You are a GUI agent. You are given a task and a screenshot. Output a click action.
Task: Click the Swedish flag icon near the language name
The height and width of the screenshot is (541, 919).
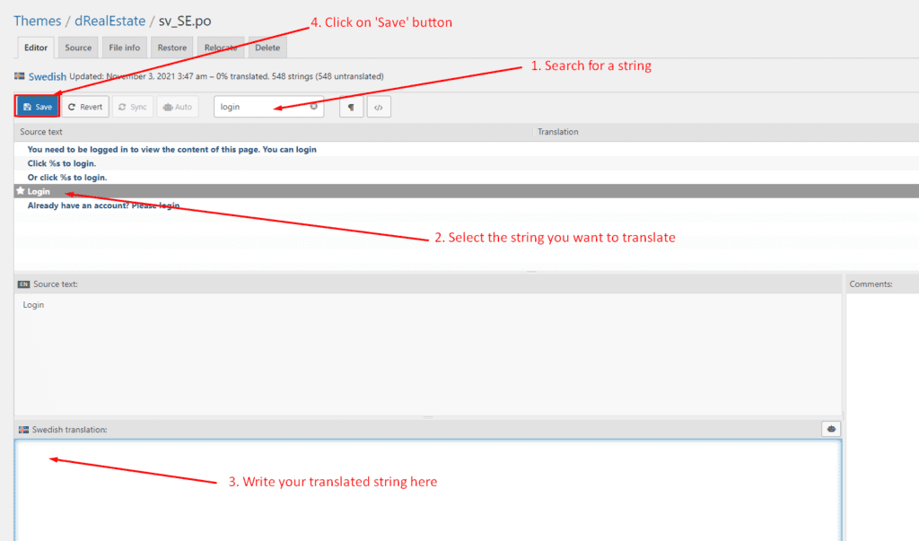[20, 77]
